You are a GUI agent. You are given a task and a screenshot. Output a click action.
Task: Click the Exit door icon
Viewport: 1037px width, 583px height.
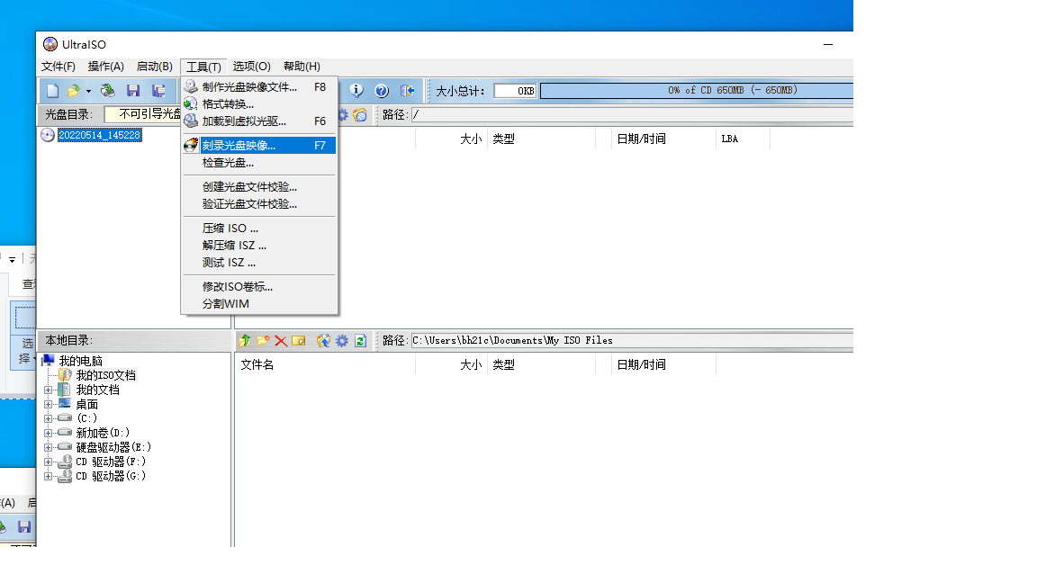click(x=408, y=91)
